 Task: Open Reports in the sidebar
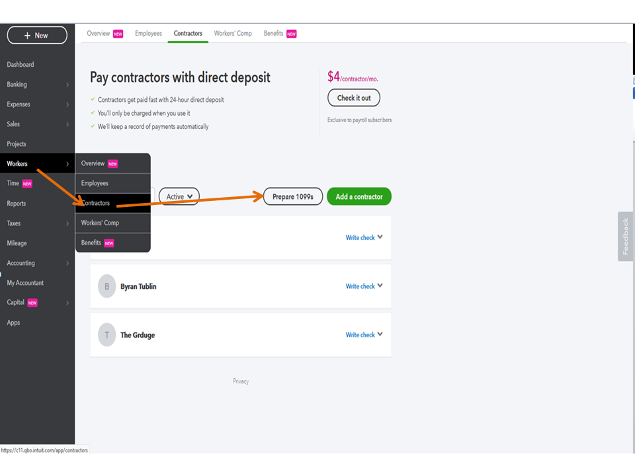coord(17,204)
